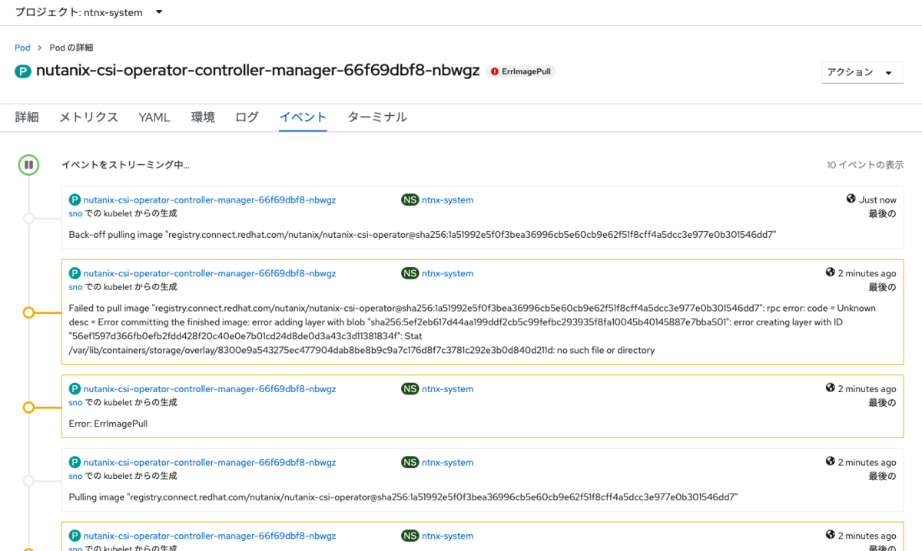Click P icon in Failed to pull event

tap(75, 273)
